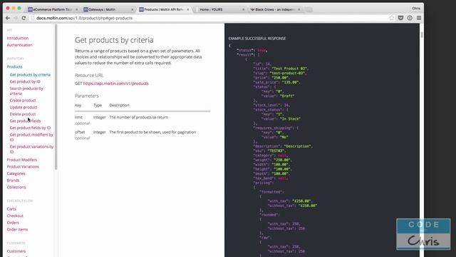
Task: Bookmark page with the star icon
Action: [391, 18]
